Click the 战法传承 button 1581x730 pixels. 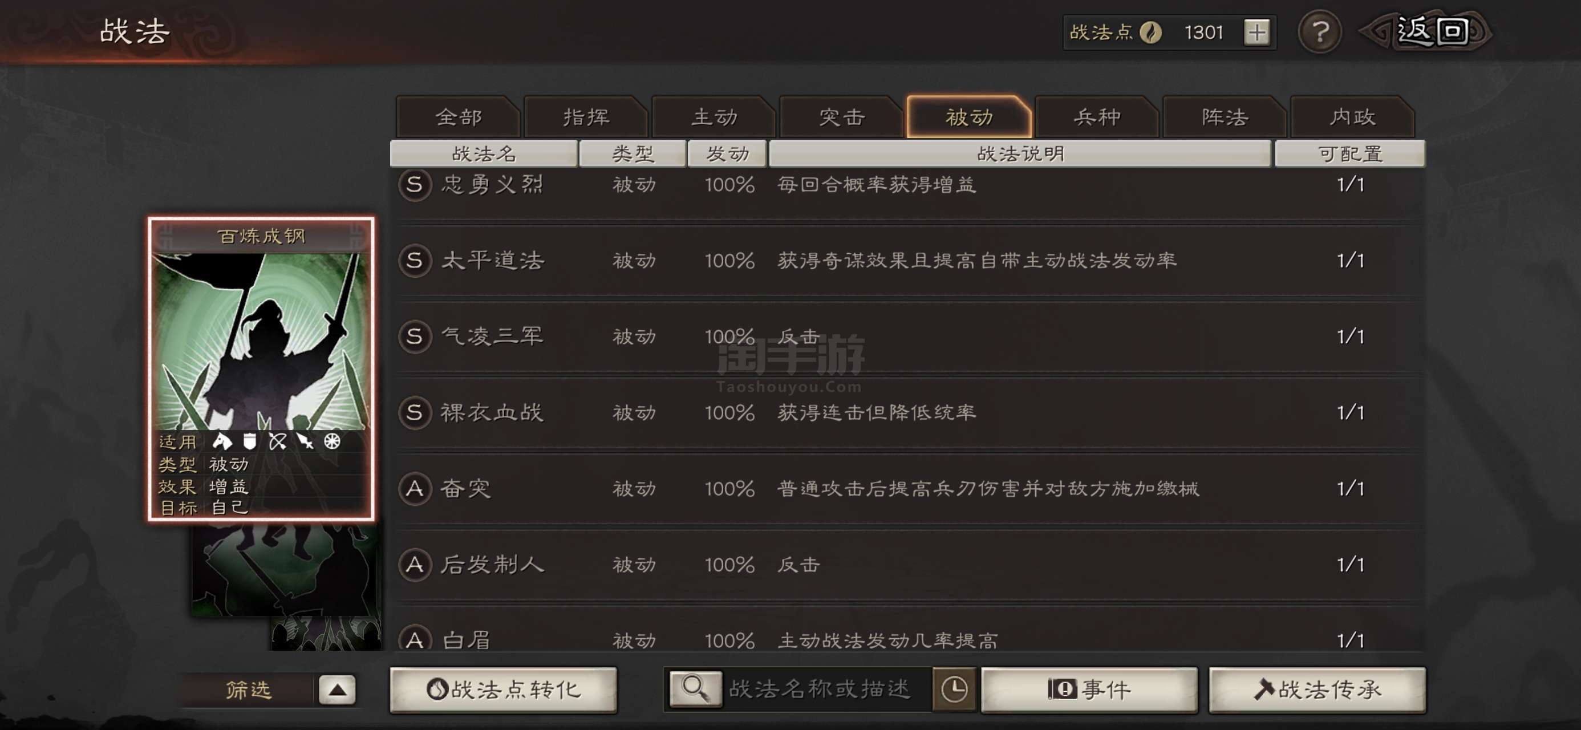click(1317, 690)
